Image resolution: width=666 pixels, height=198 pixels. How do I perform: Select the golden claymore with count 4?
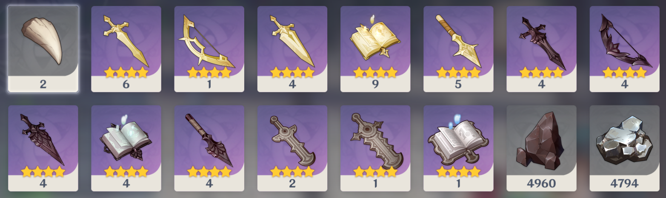coord(292,49)
